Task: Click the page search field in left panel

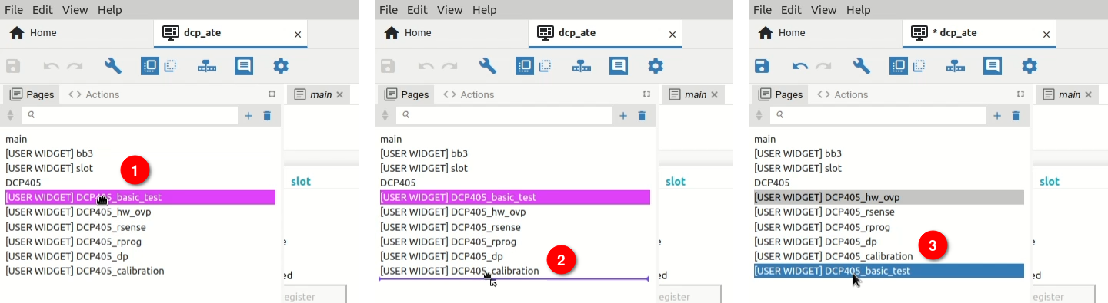Action: click(x=129, y=115)
